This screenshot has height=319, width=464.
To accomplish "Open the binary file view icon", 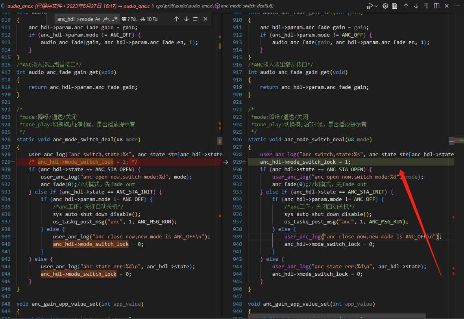I will (x=395, y=6).
